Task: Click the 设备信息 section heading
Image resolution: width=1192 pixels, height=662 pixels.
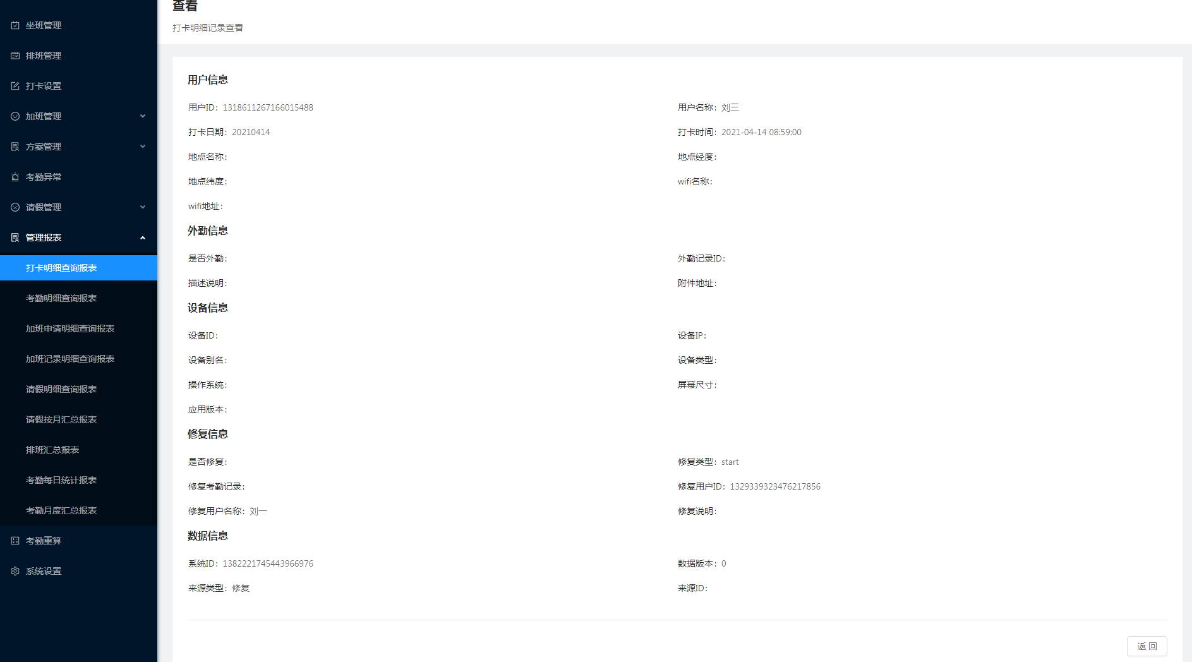Action: 208,308
